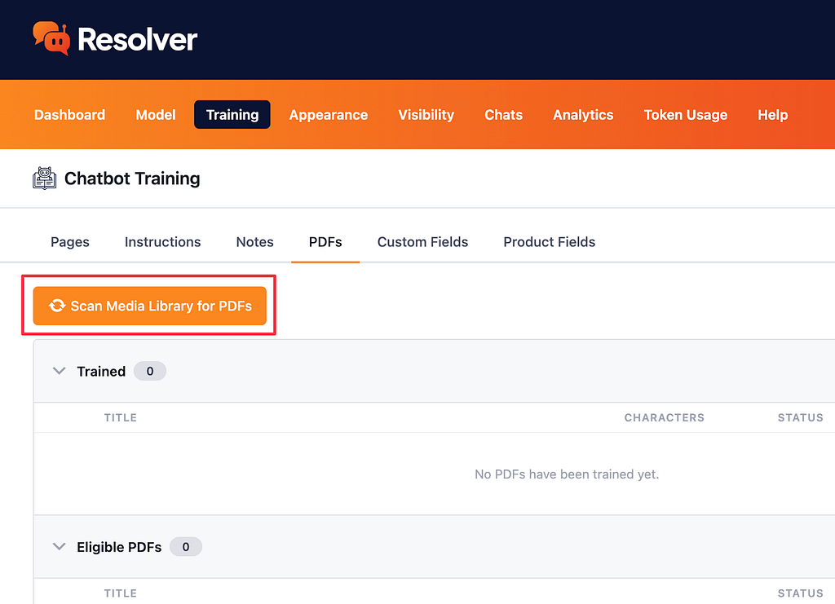The image size is (835, 604).
Task: Open the Dashboard menu item
Action: pyautogui.click(x=70, y=115)
